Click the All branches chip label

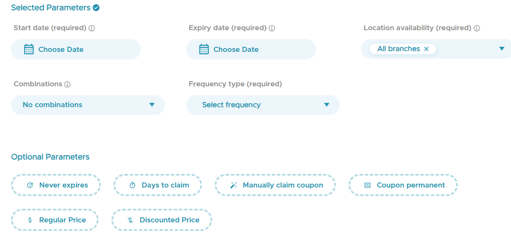[398, 49]
